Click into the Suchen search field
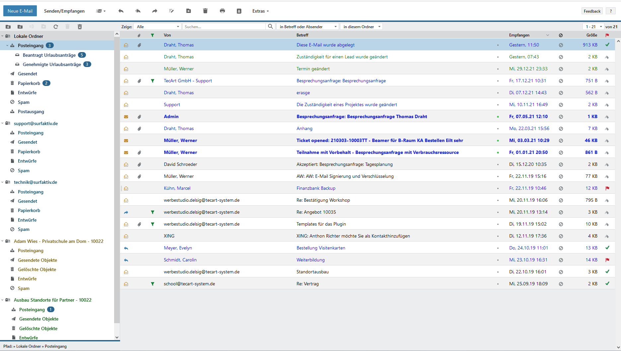 [224, 27]
